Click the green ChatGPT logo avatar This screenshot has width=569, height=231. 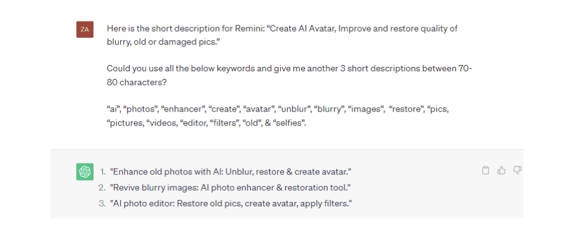(x=85, y=172)
